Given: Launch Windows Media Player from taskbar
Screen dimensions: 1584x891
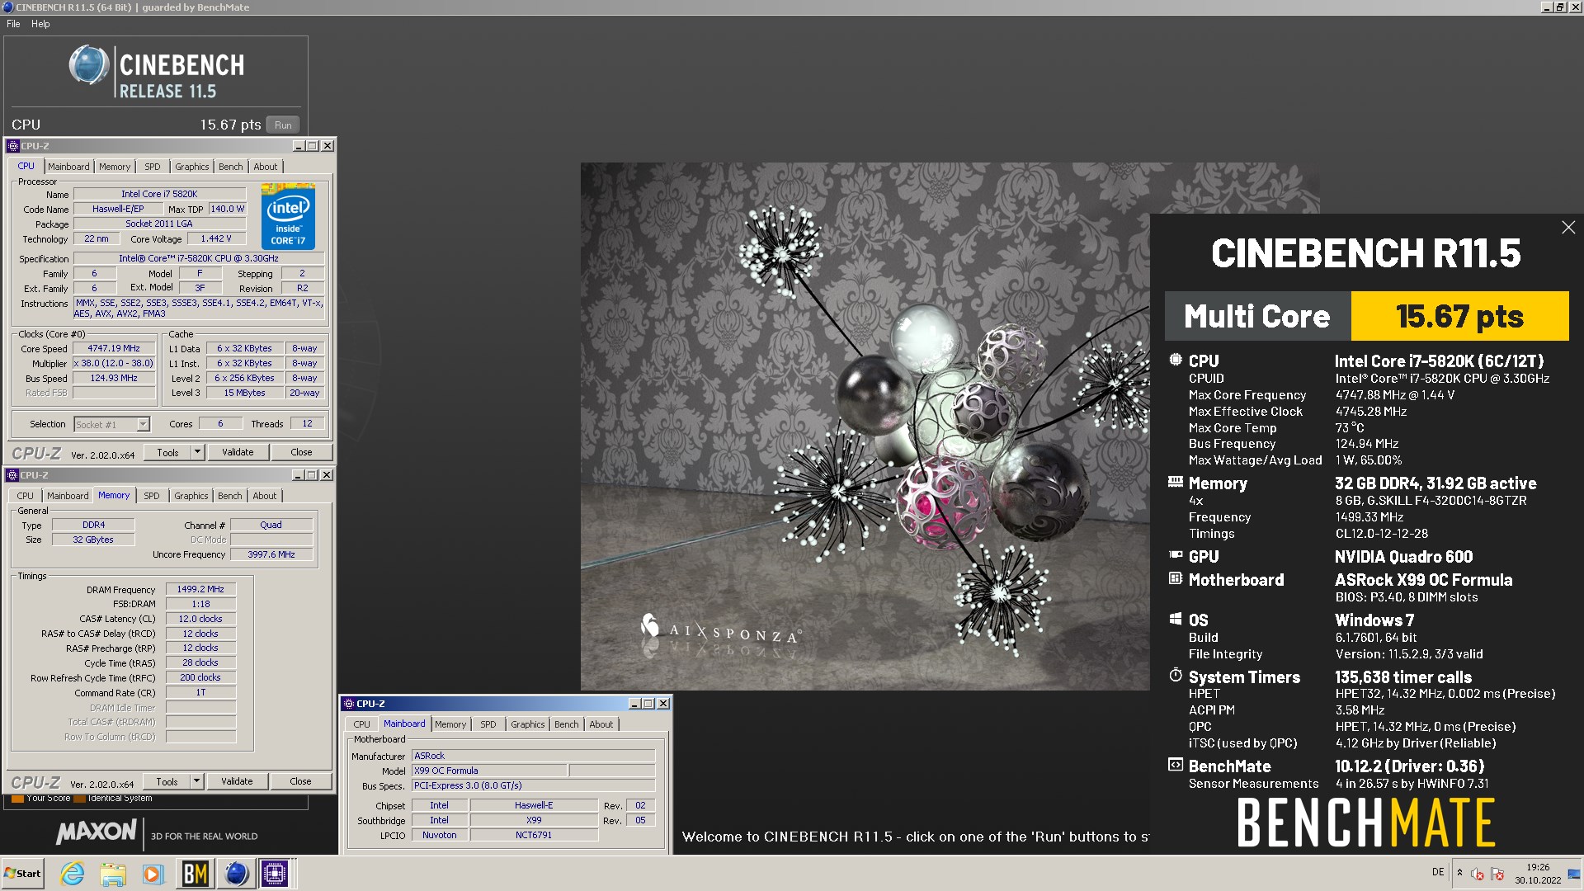Looking at the screenshot, I should (x=153, y=873).
